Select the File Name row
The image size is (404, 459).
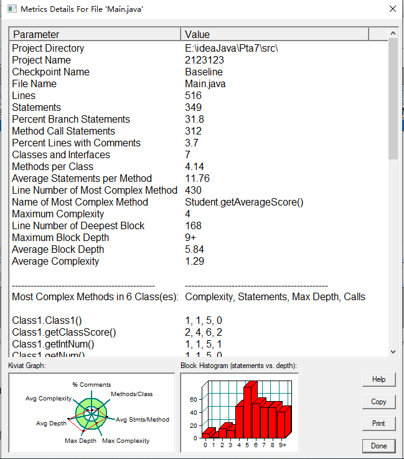199,83
